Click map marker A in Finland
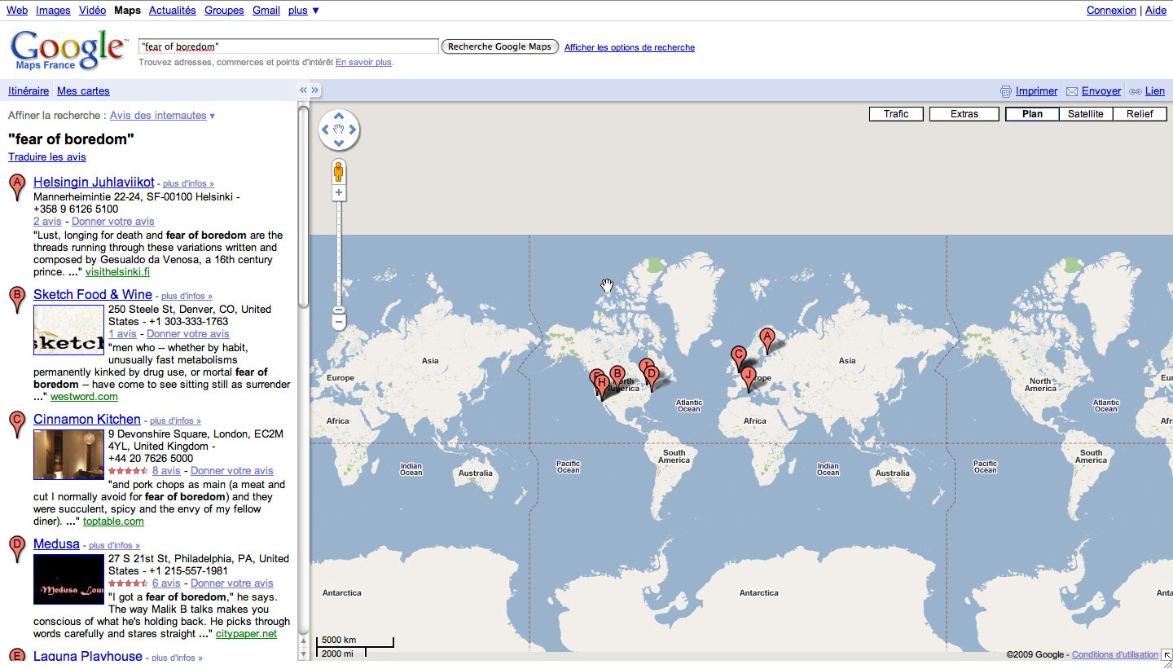Screen dimensions: 1173x669 pos(767,339)
